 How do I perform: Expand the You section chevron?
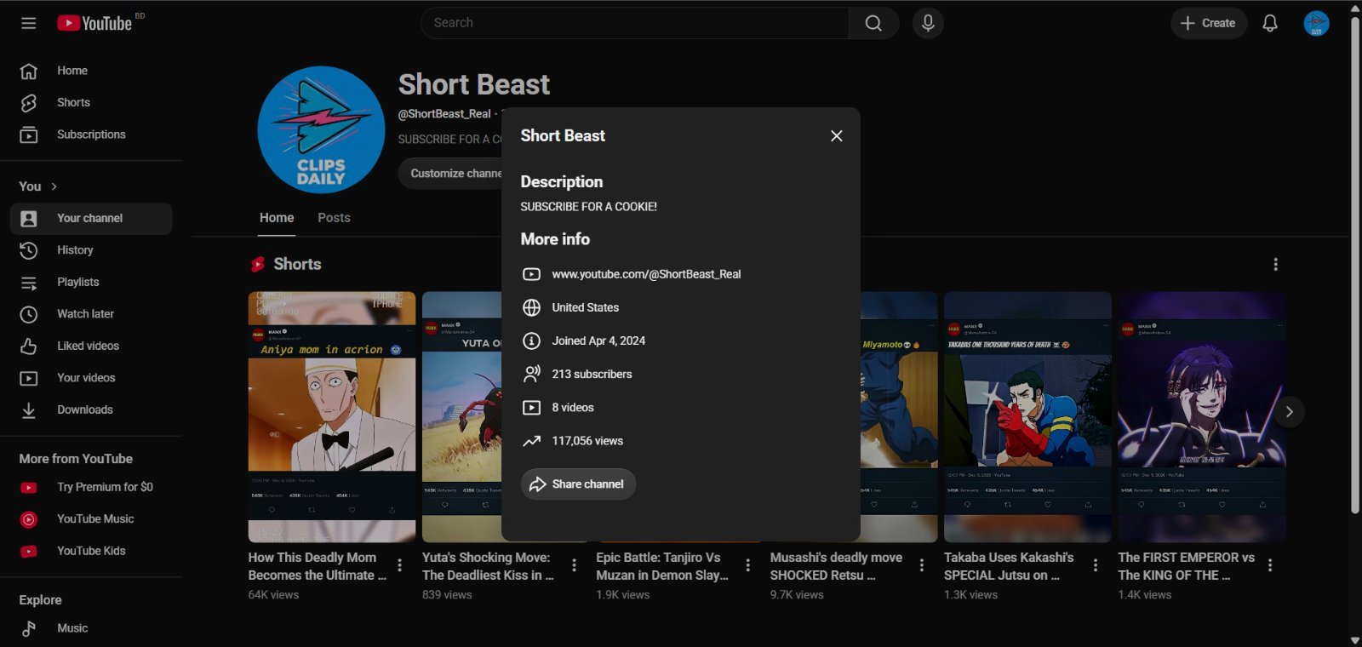point(54,186)
